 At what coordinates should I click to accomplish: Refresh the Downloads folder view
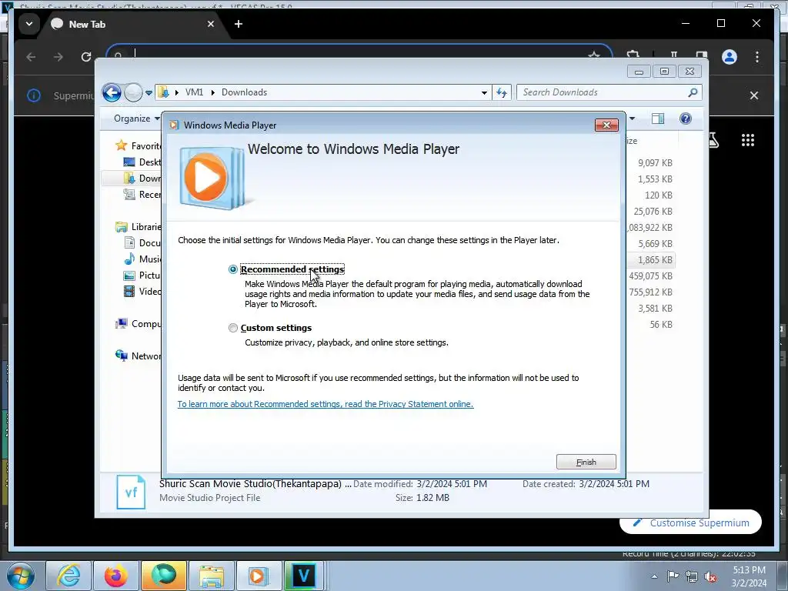pyautogui.click(x=502, y=92)
